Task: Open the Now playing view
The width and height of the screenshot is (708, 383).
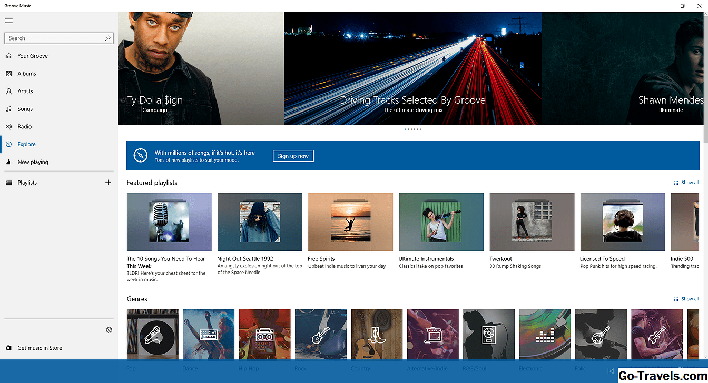Action: (33, 162)
